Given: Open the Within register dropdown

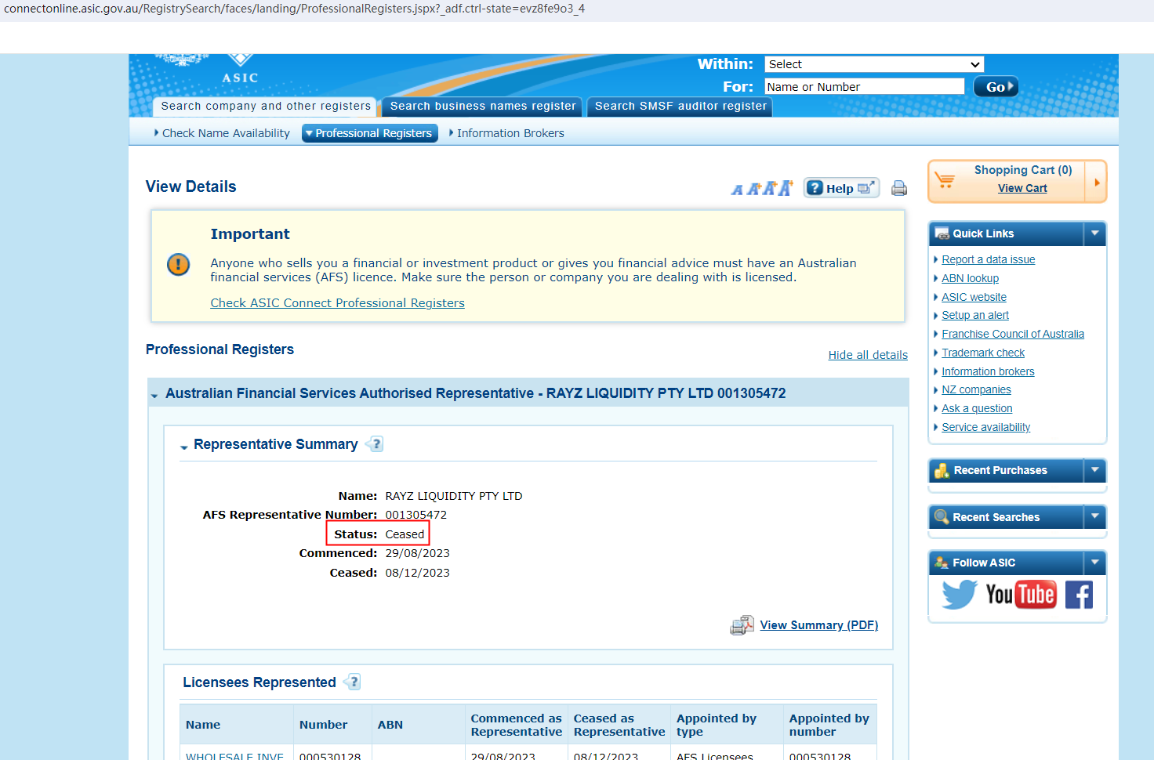Looking at the screenshot, I should 874,64.
